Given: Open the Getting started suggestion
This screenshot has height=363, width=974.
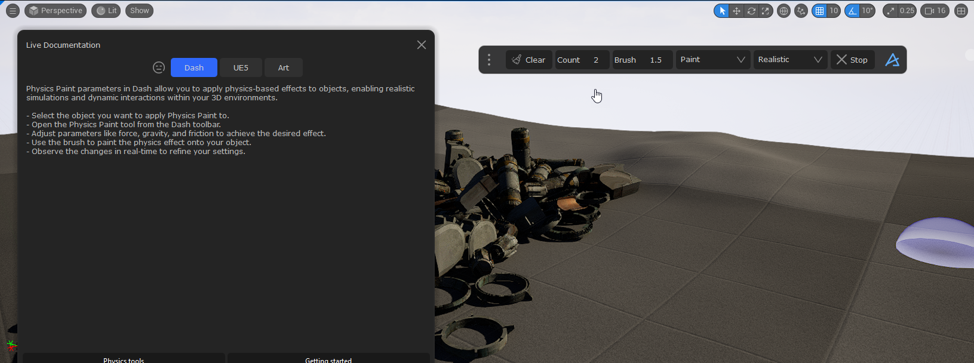Looking at the screenshot, I should (328, 359).
